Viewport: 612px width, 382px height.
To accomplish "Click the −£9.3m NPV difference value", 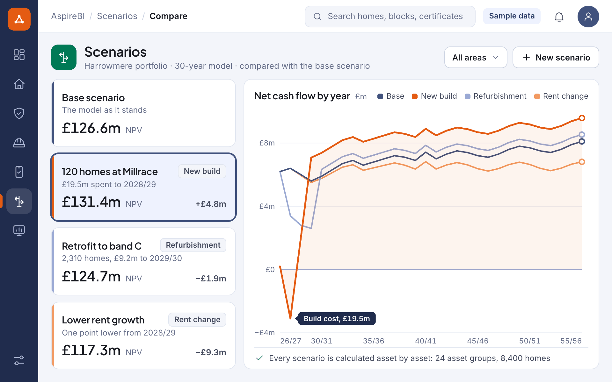I will (211, 352).
